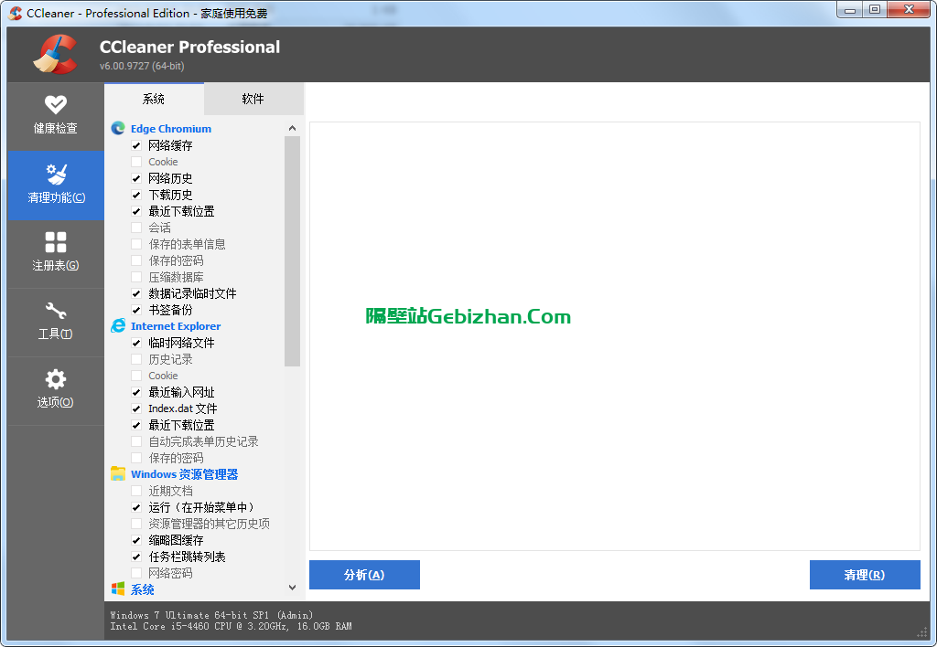The image size is (937, 647).
Task: Enable 资源管理器的其它历史项 checkbox
Action: coord(136,524)
